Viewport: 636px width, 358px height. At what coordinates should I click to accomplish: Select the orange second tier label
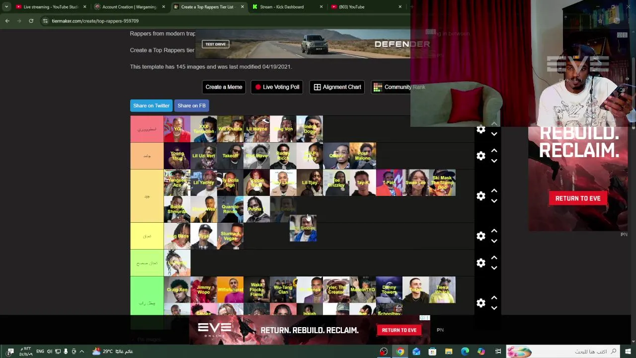pos(147,156)
